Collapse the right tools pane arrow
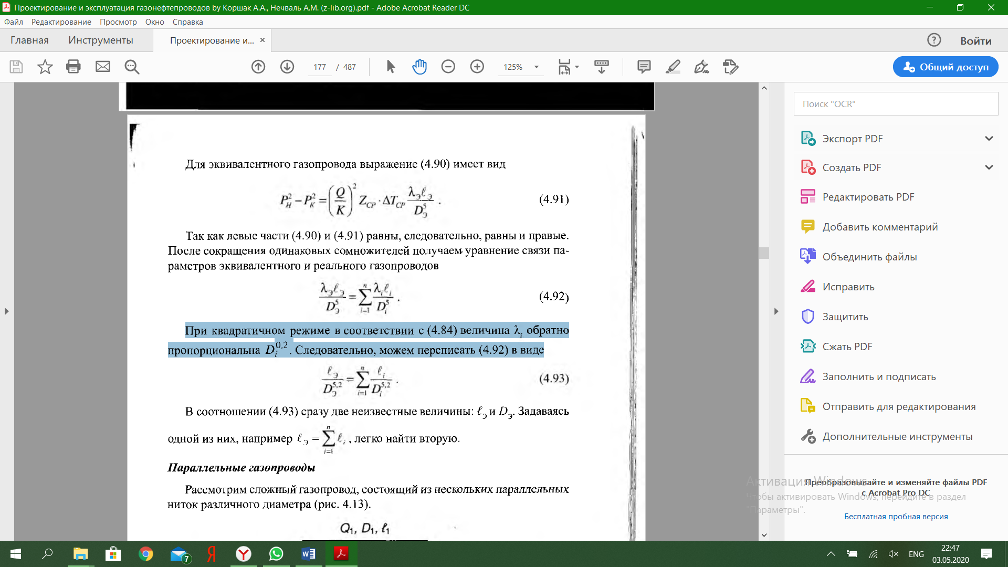 click(x=776, y=311)
